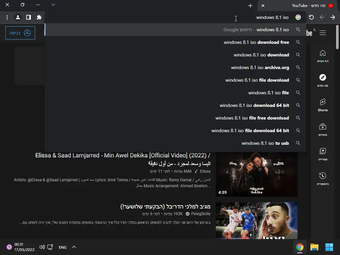Viewport: 340px width, 255px height.
Task: Open File Explorer from taskbar
Action: point(314,247)
